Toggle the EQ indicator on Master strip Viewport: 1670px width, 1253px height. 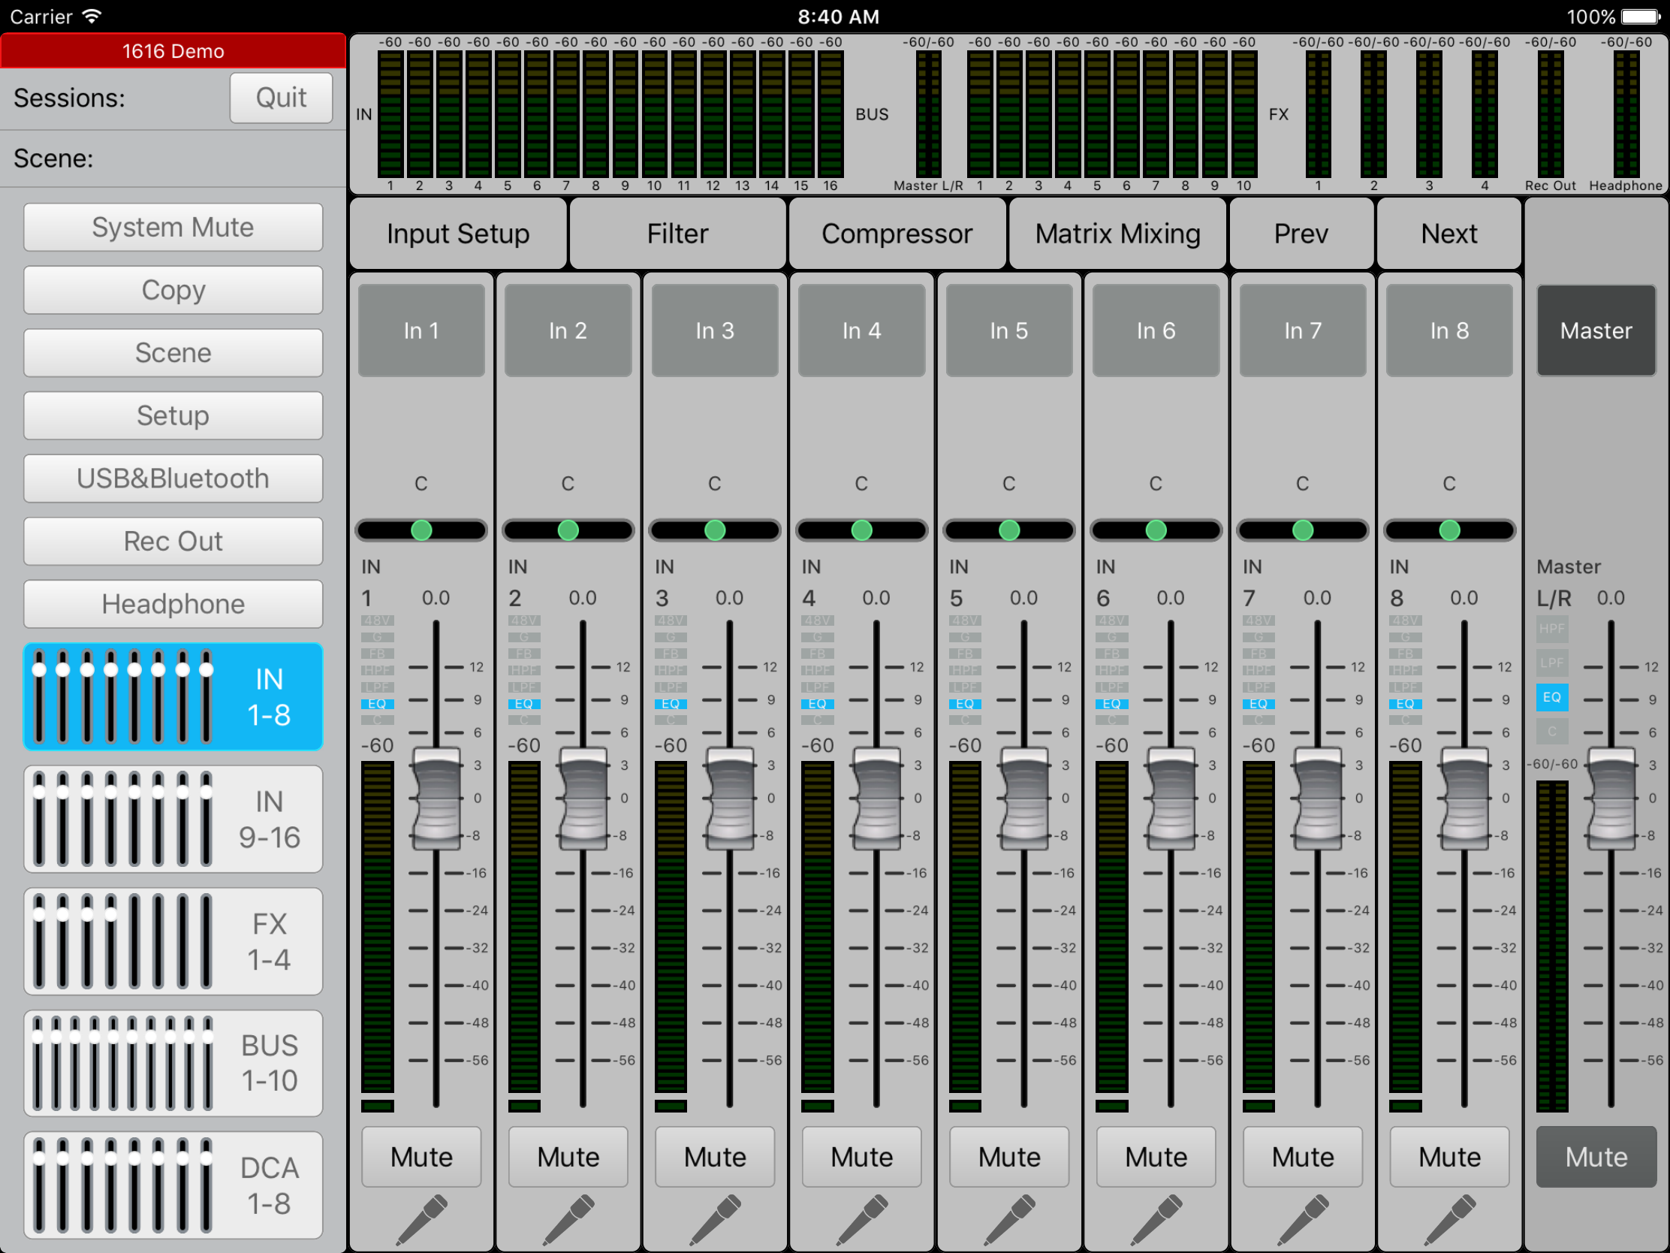pos(1551,696)
